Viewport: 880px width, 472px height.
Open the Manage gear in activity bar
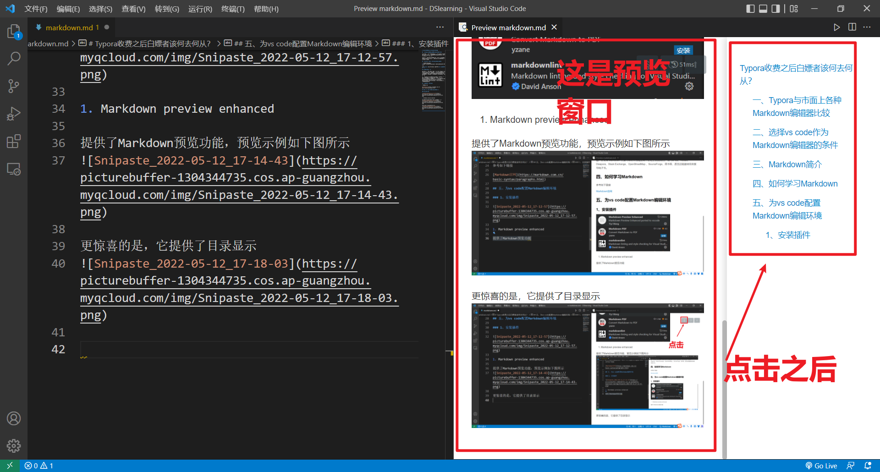(x=14, y=446)
